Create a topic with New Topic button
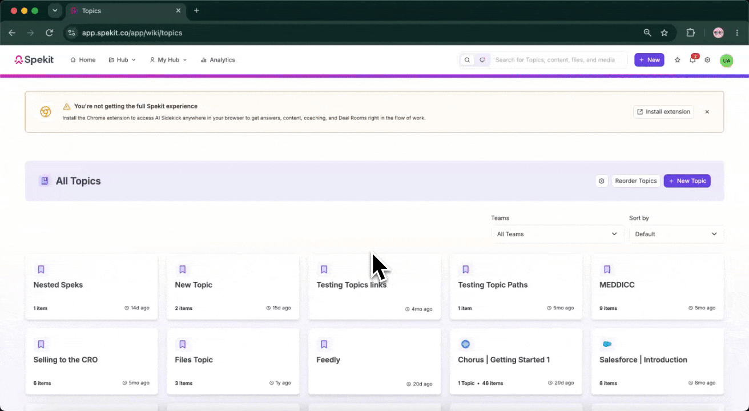The height and width of the screenshot is (411, 749). coord(687,181)
